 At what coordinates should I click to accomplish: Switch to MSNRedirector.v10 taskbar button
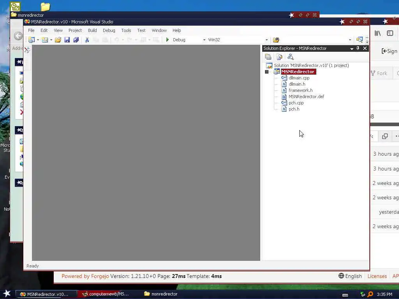(46, 294)
